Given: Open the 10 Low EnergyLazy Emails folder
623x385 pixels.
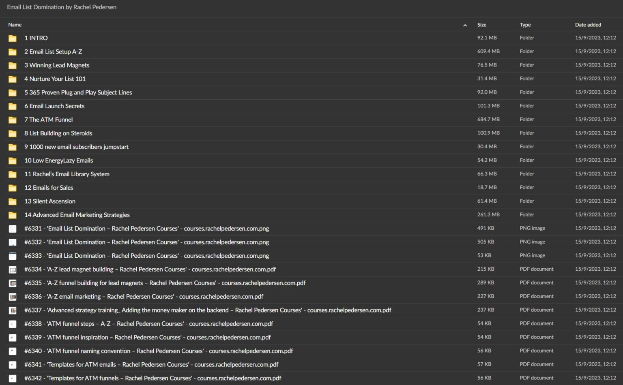Looking at the screenshot, I should click(x=58, y=160).
